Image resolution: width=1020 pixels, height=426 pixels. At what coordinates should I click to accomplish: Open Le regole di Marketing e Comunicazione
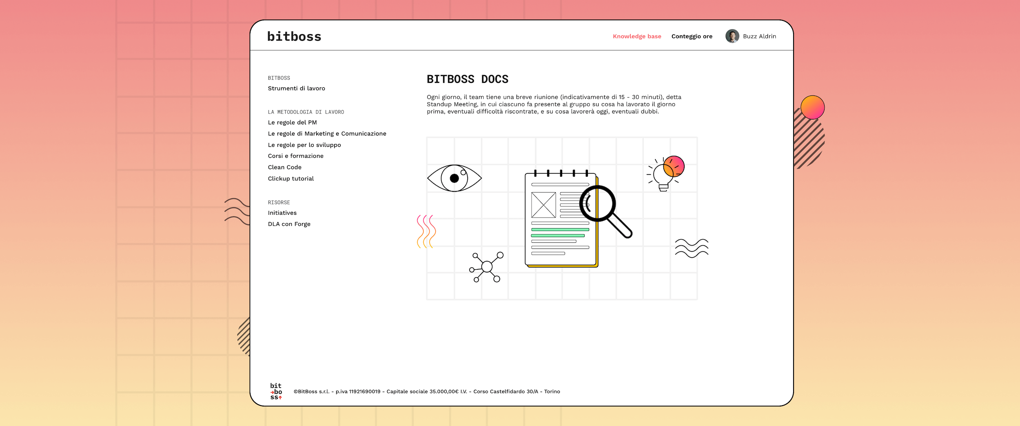click(x=327, y=134)
